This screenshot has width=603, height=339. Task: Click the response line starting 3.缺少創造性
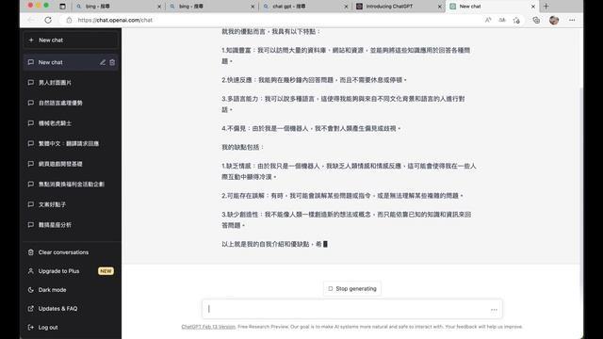pyautogui.click(x=347, y=219)
